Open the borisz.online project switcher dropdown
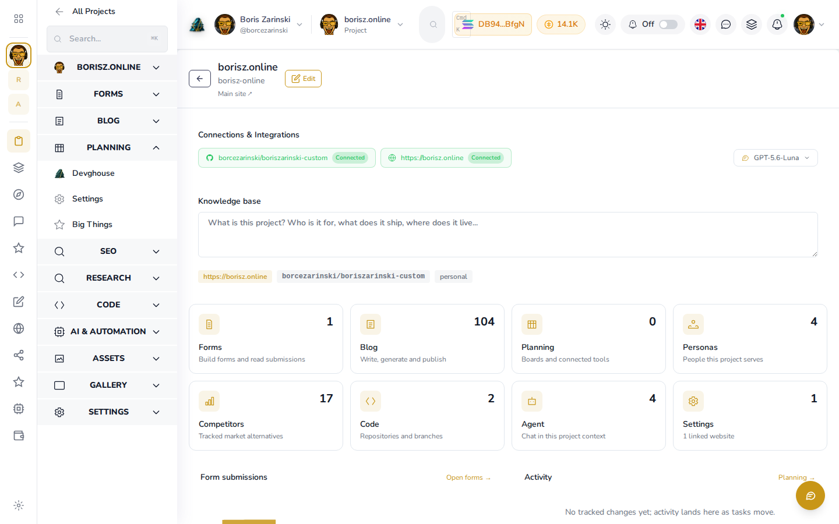This screenshot has width=839, height=524. [362, 24]
